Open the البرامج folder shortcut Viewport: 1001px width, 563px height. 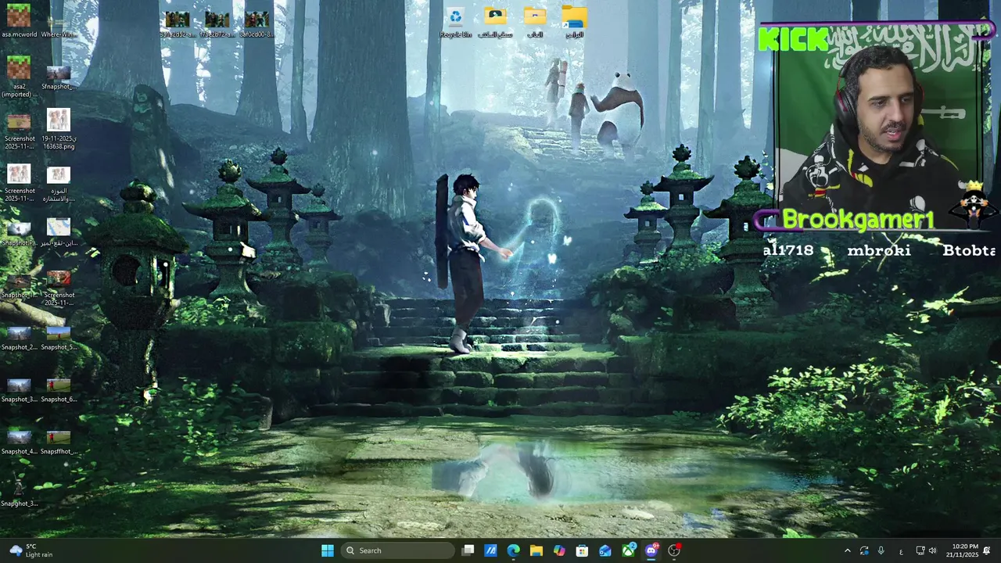click(x=574, y=23)
